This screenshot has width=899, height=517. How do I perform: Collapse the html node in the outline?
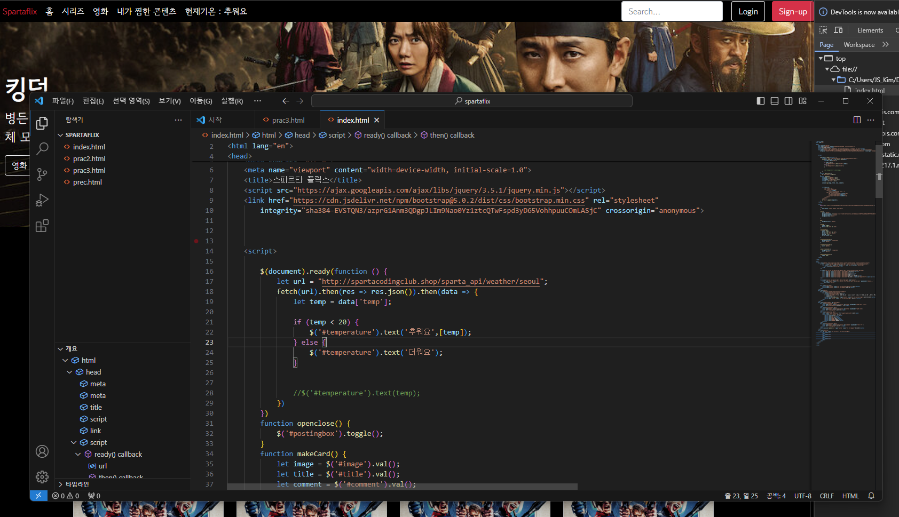66,360
